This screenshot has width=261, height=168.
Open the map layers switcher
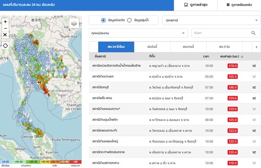[74, 23]
